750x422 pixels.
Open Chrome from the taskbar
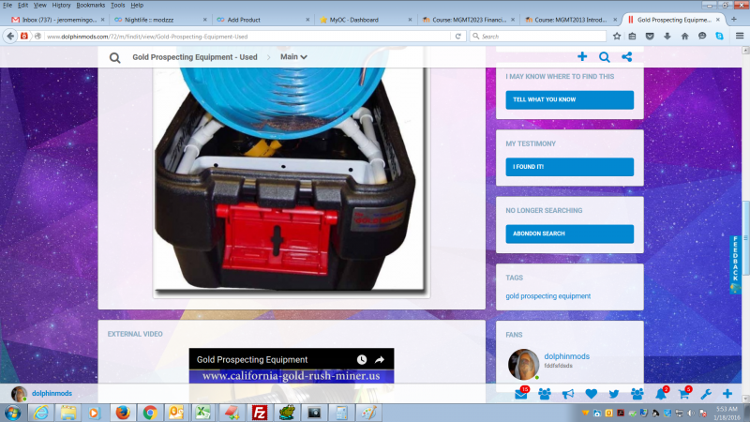(150, 413)
